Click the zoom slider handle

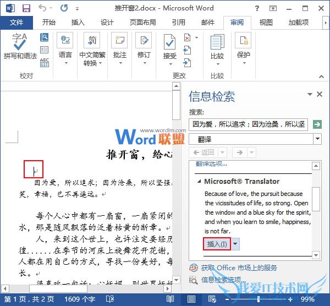click(x=258, y=299)
